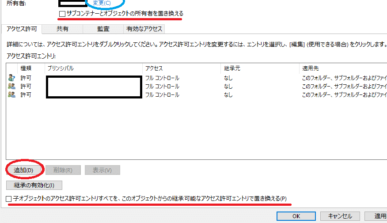Click フル コントロール in the second entry row
Screen dimensions: 387x223
click(162, 87)
